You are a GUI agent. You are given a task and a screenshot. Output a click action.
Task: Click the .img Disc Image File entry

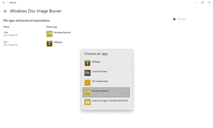[11, 33]
